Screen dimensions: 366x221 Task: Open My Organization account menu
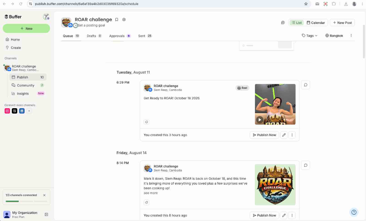point(21,215)
